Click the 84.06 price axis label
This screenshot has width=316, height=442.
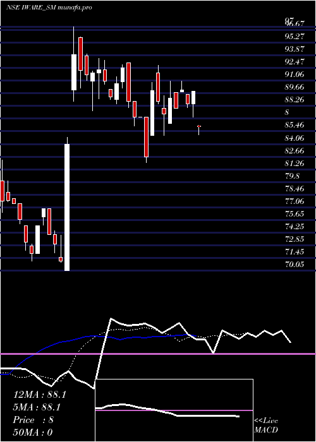tap(295, 138)
